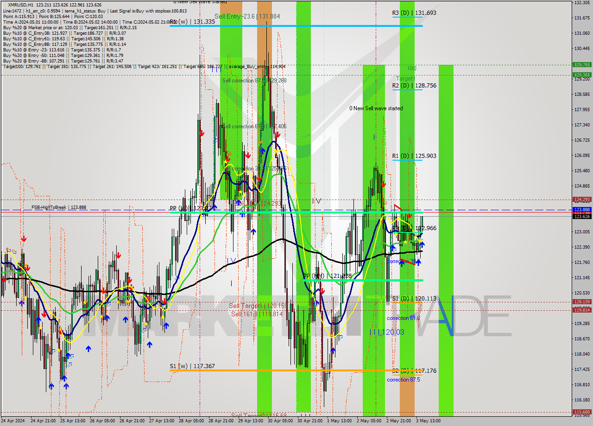Click the 'Target1' label near R2
This screenshot has height=426, width=593.
pyautogui.click(x=405, y=79)
